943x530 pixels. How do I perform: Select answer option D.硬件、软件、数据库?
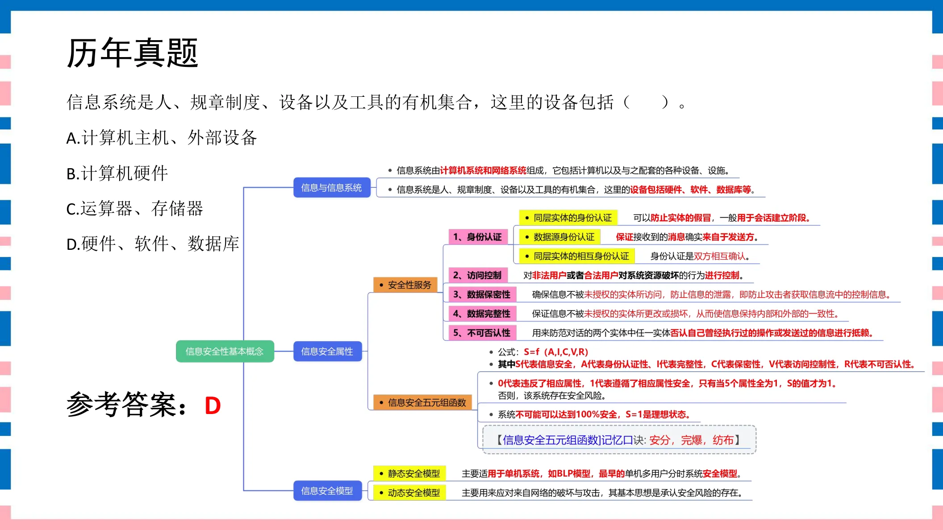tap(153, 244)
